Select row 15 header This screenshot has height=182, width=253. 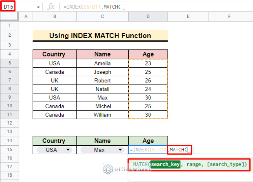coord(10,149)
